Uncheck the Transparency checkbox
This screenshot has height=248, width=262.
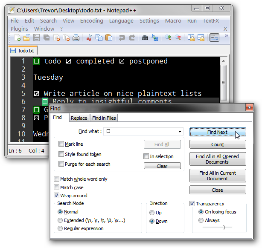click(x=192, y=204)
